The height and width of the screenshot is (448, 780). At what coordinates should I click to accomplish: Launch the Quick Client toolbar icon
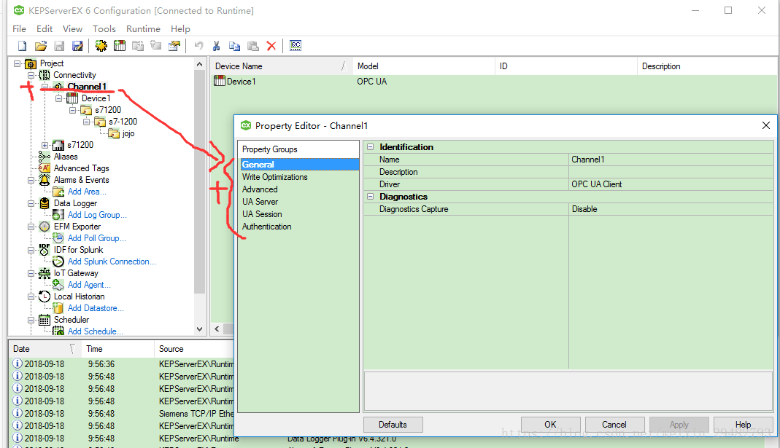pyautogui.click(x=295, y=45)
